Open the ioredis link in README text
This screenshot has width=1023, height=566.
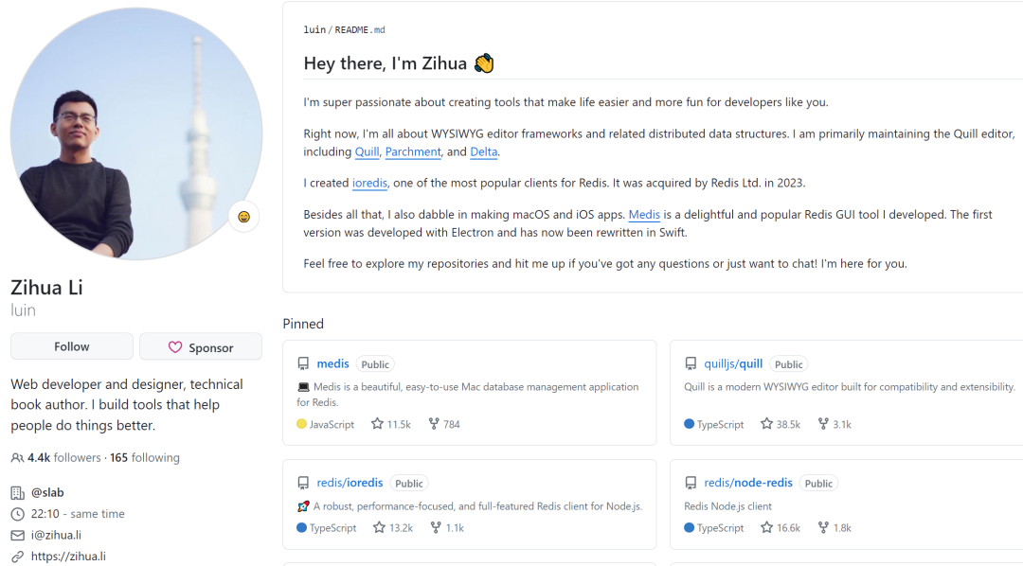point(369,183)
